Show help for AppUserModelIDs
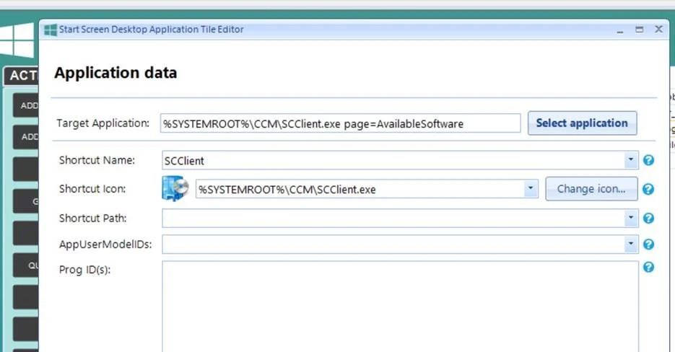The height and width of the screenshot is (352, 675). point(648,245)
